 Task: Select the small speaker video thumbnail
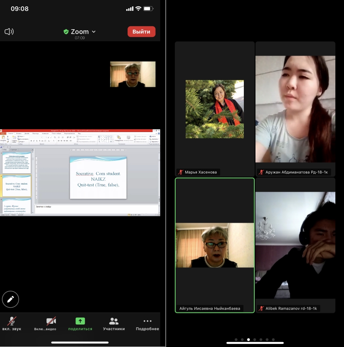tap(132, 74)
